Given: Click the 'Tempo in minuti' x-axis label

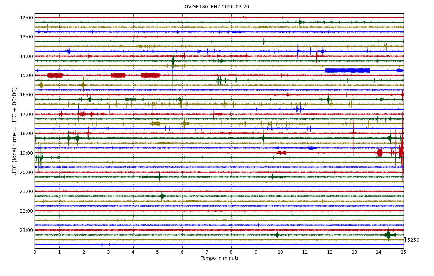Looking at the screenshot, I should (x=219, y=258).
